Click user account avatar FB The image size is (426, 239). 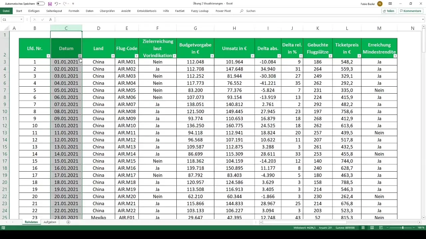tap(380, 4)
